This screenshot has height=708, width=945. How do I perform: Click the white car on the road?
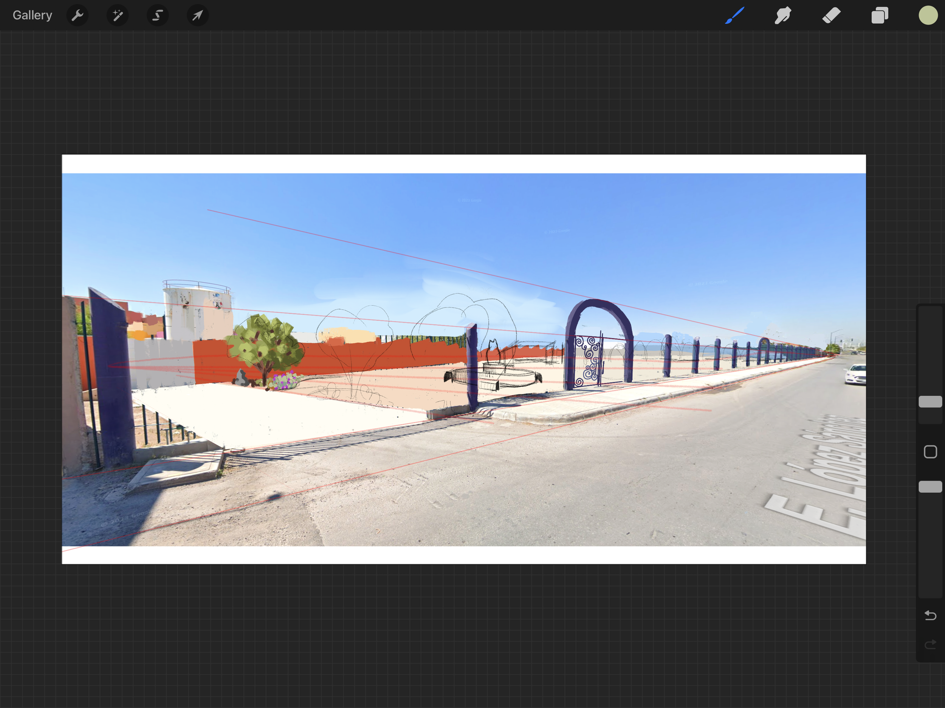856,374
